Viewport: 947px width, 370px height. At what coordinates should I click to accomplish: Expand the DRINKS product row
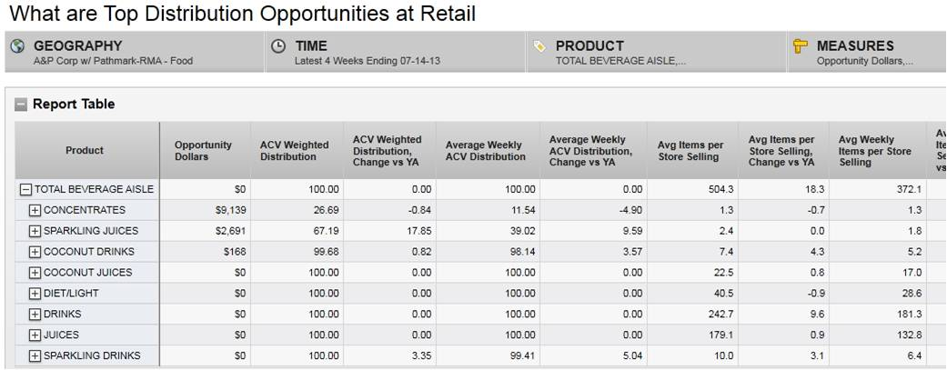[35, 315]
